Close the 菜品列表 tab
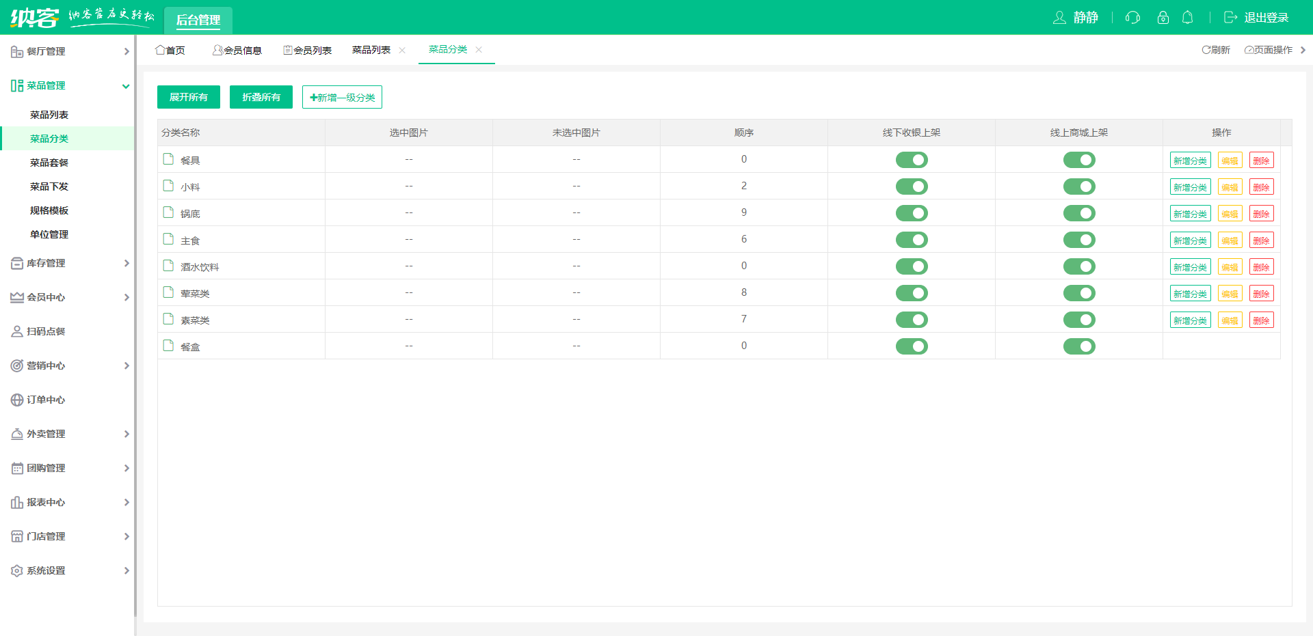The image size is (1313, 636). (402, 50)
